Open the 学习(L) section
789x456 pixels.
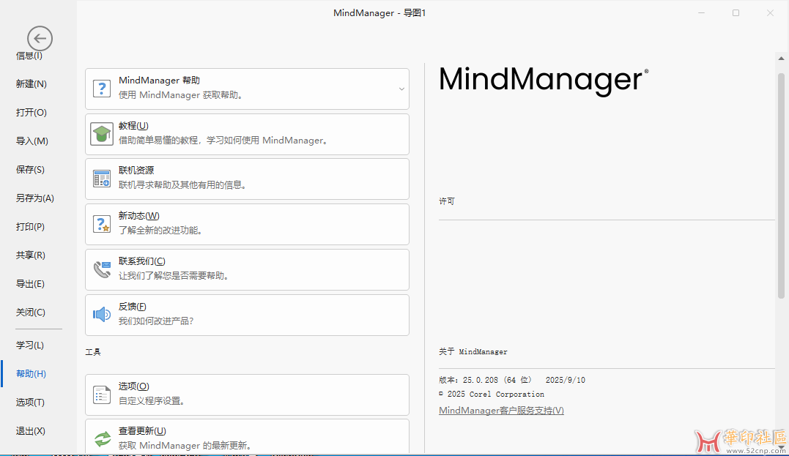point(30,344)
